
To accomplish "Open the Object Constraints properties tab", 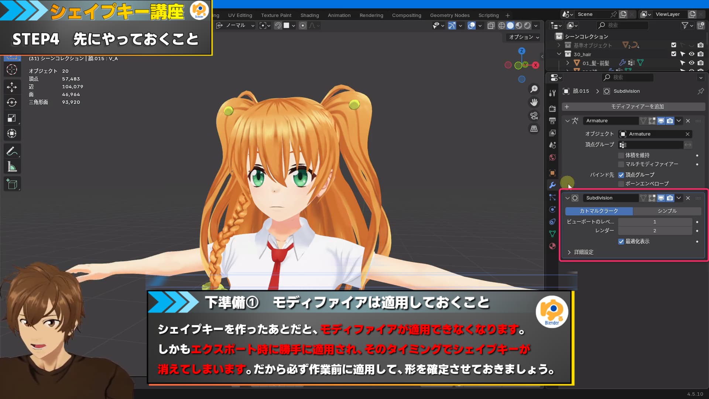I will tap(552, 222).
